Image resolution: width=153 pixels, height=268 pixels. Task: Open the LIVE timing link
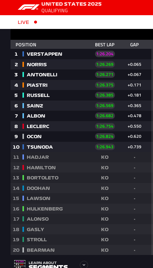point(23,22)
